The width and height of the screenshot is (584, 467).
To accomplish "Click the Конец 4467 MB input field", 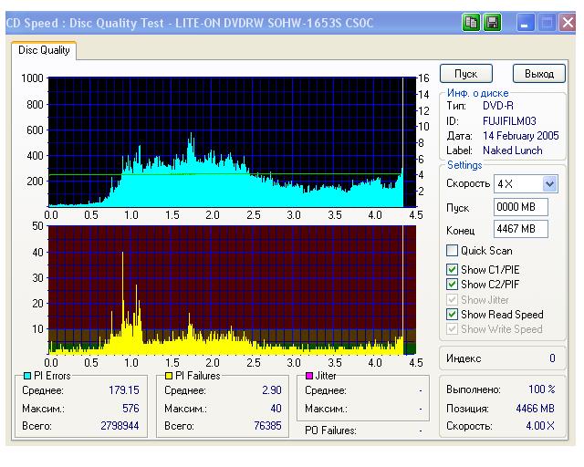I will 517,229.
